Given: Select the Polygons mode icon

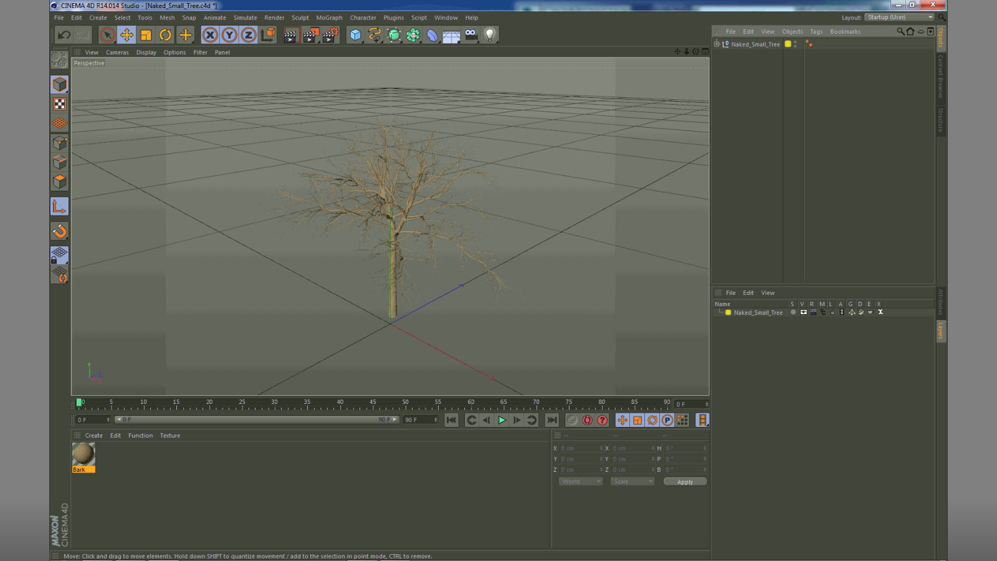Looking at the screenshot, I should 60,181.
